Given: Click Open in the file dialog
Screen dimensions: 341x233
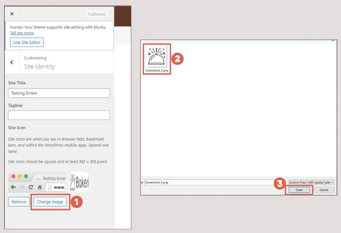Looking at the screenshot, I should click(299, 189).
